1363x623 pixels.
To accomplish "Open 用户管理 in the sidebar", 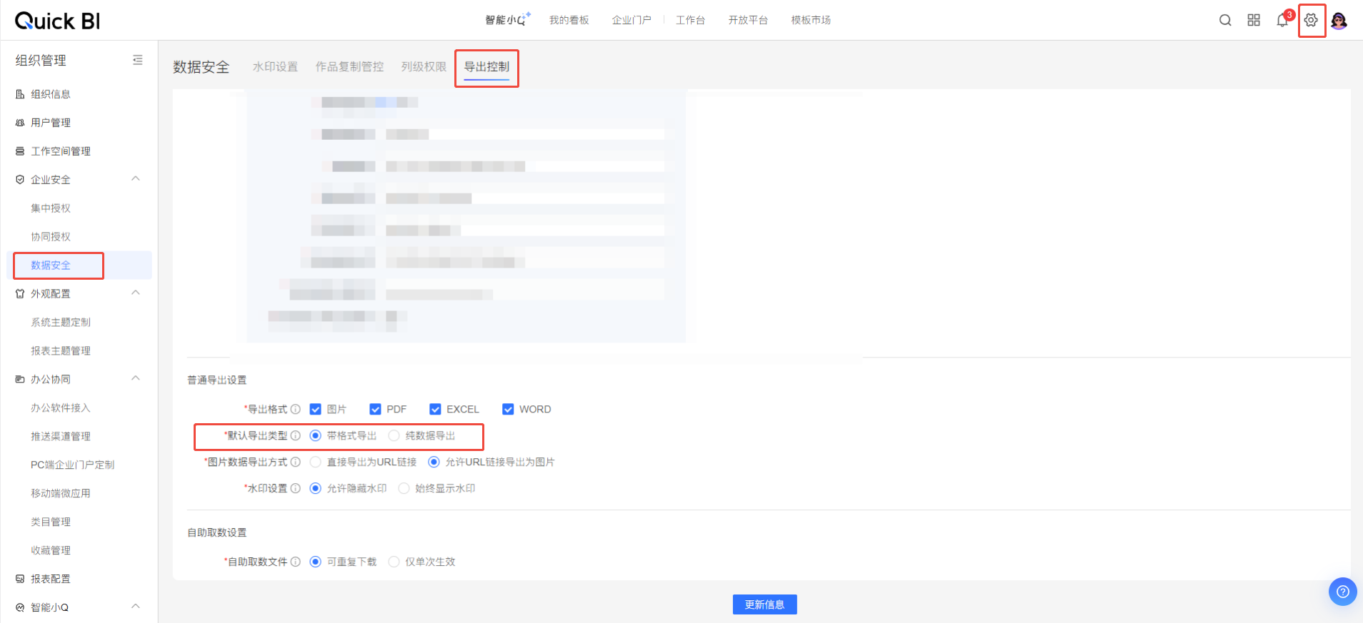I will coord(51,123).
